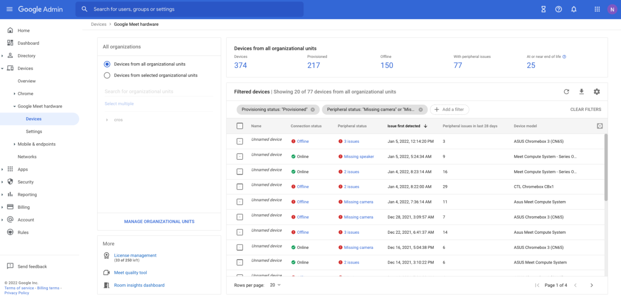Open the notifications bell
Screen dimensions: 621x297
pos(574,9)
